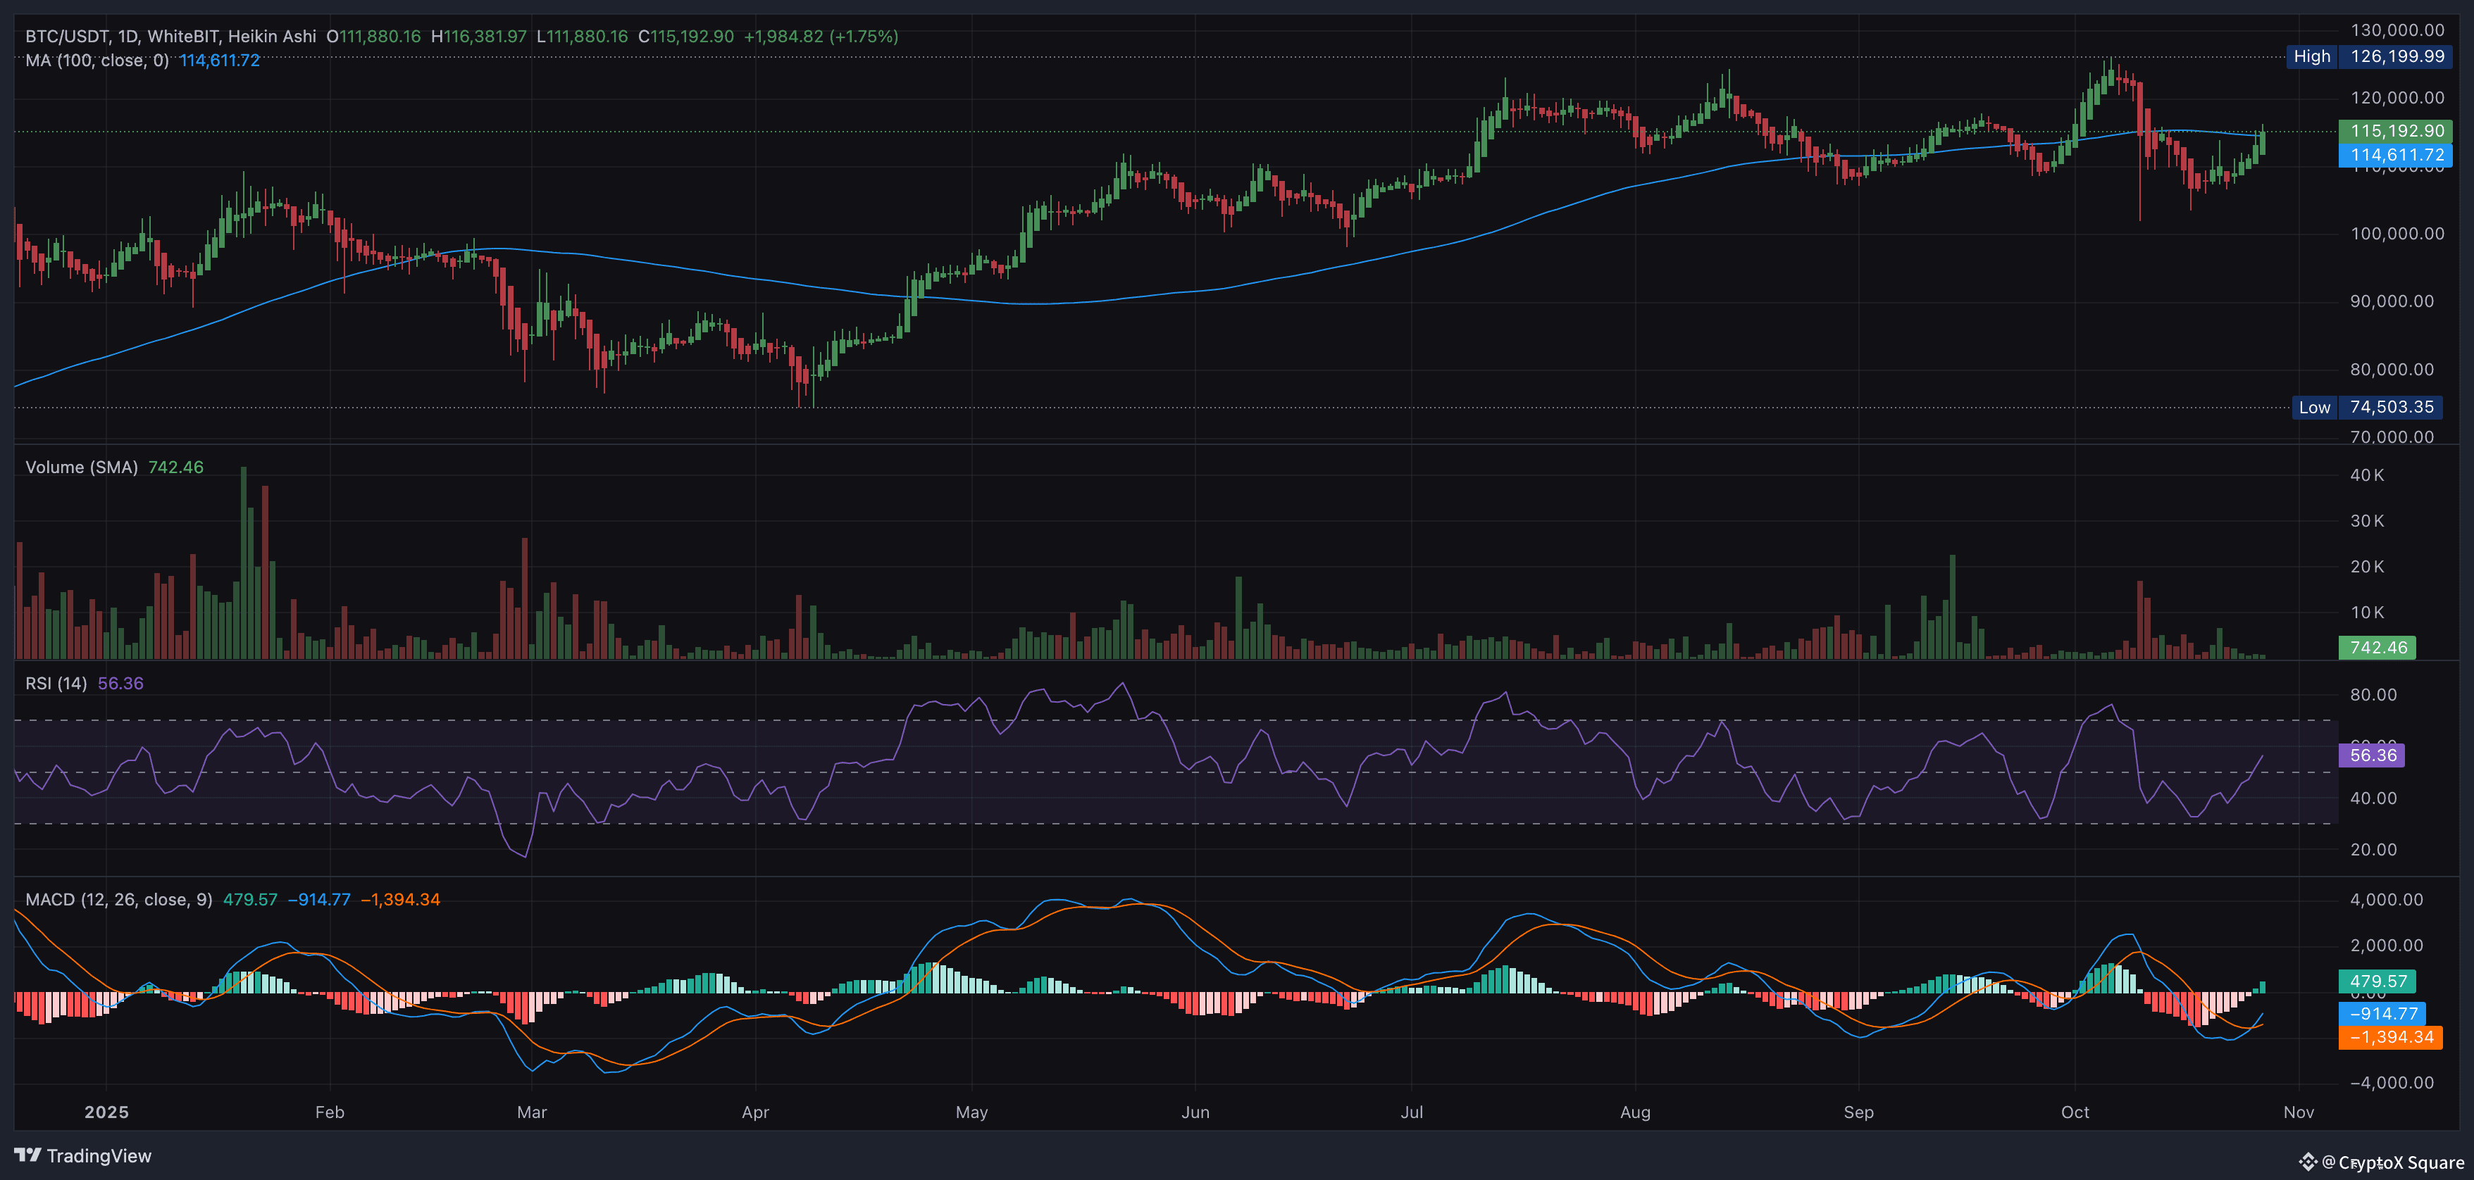This screenshot has width=2474, height=1180.
Task: Click the BTC/USDT symbol title
Action: pos(66,37)
